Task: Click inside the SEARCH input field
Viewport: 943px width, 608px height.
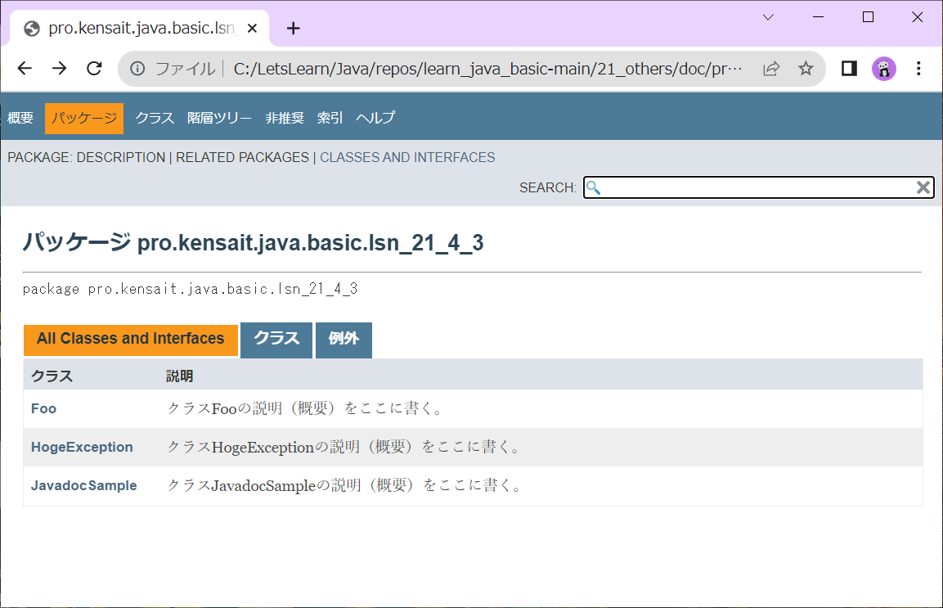Action: click(736, 187)
